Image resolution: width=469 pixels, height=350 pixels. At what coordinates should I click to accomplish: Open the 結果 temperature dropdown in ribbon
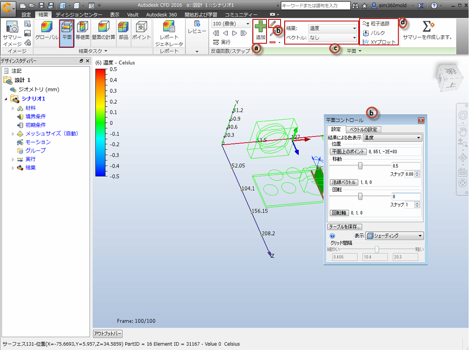point(332,28)
